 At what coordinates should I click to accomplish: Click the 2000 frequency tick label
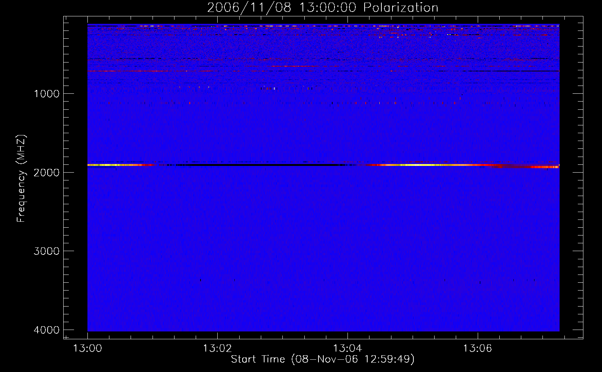pyautogui.click(x=47, y=172)
